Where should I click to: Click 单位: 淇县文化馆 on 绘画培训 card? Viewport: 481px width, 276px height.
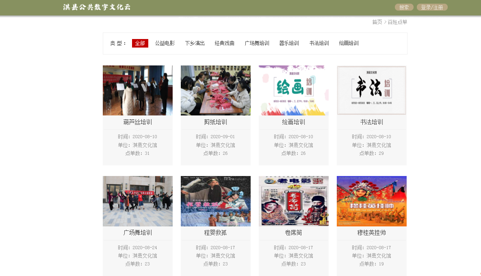click(x=294, y=145)
